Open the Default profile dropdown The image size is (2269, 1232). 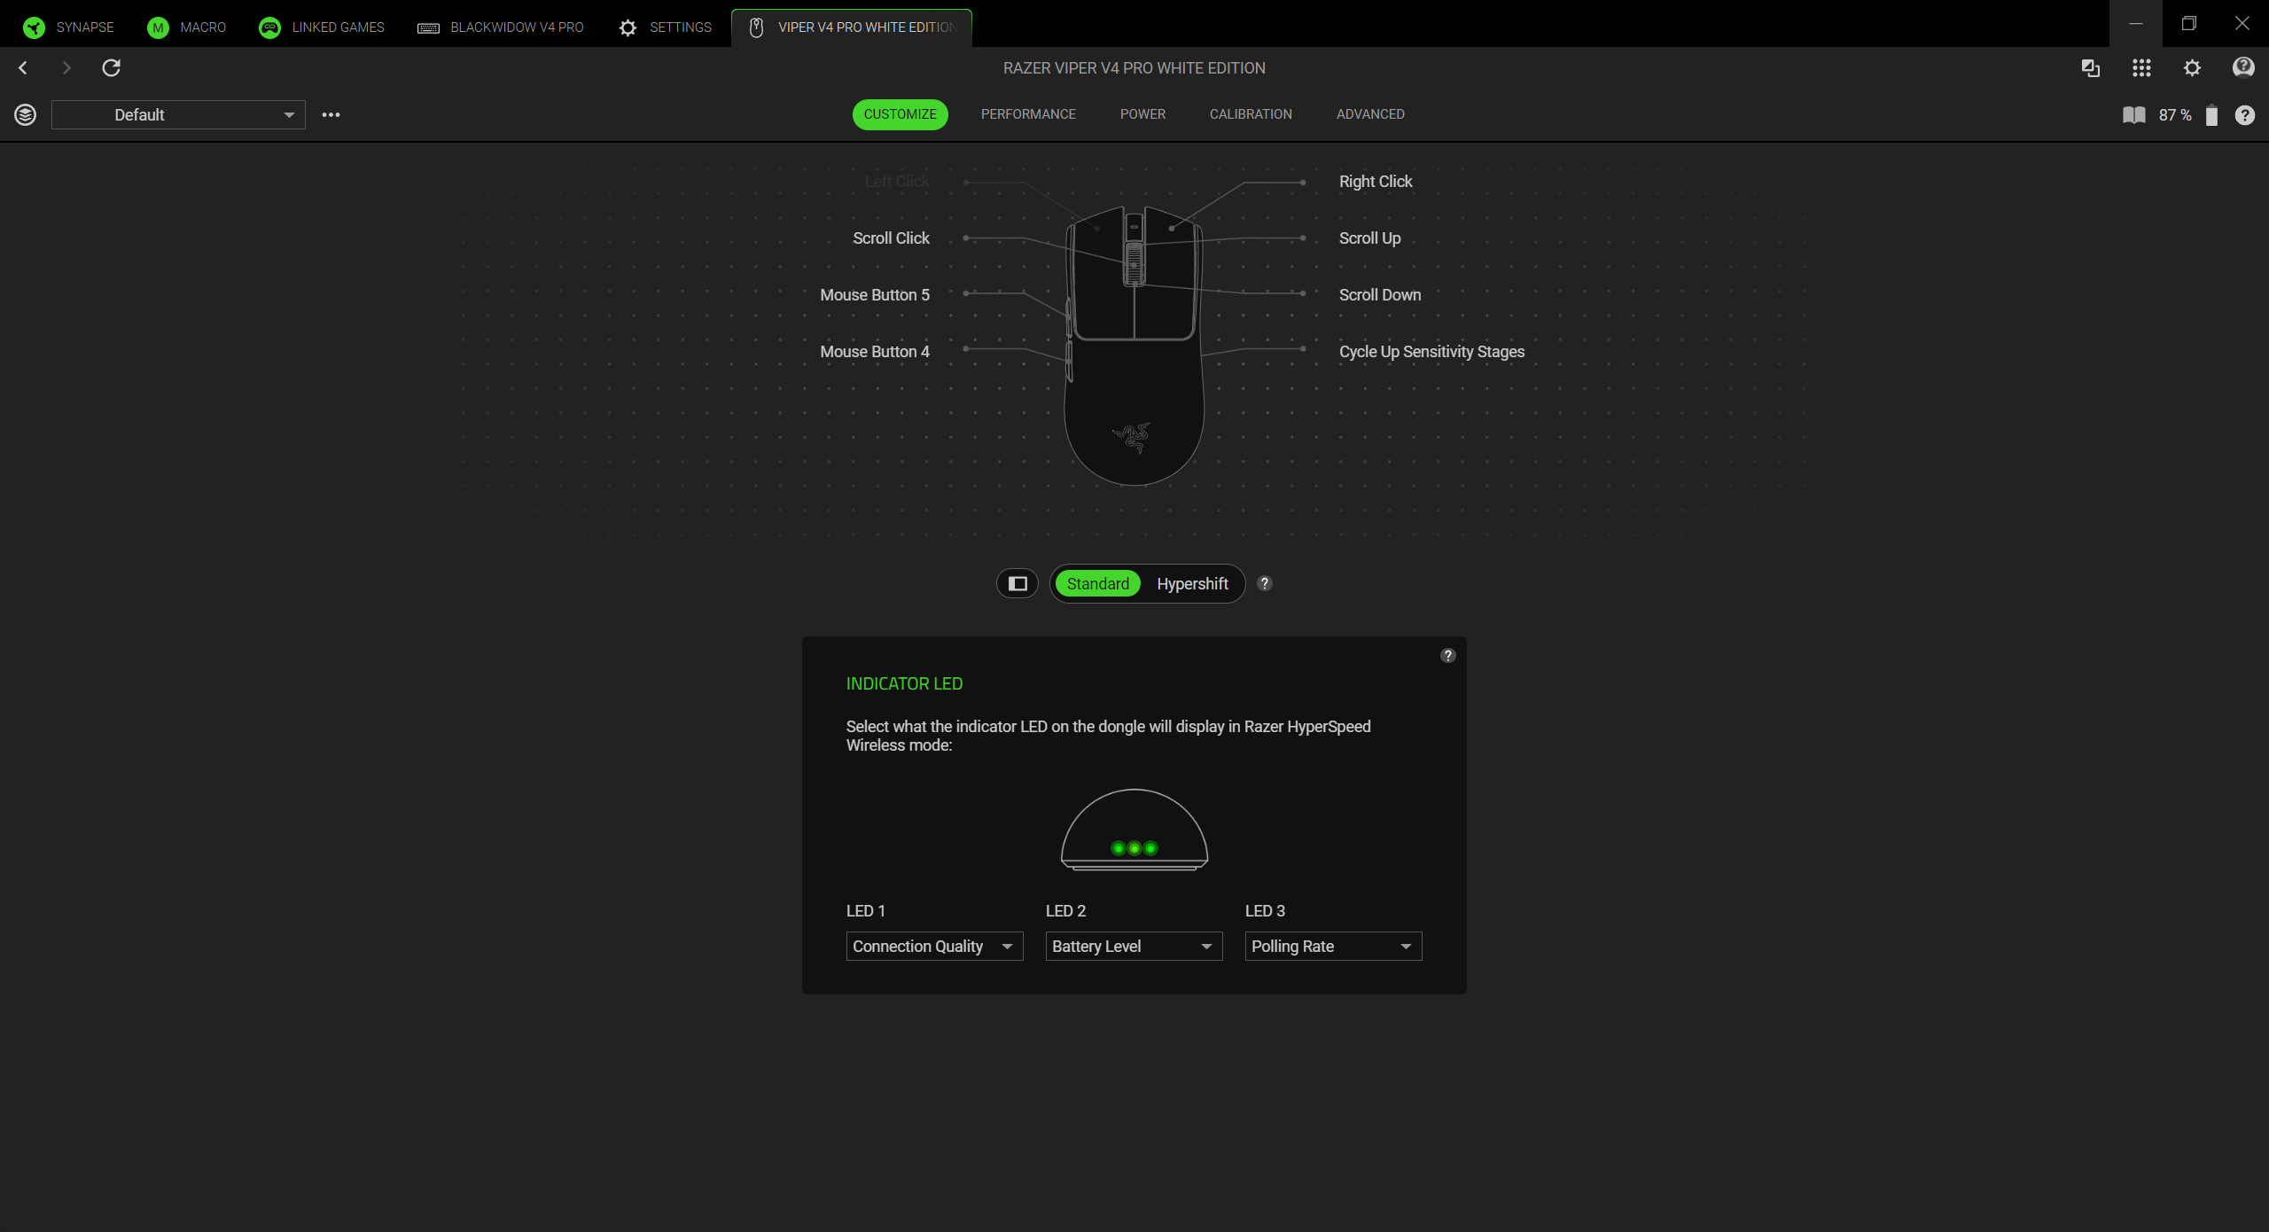[177, 114]
